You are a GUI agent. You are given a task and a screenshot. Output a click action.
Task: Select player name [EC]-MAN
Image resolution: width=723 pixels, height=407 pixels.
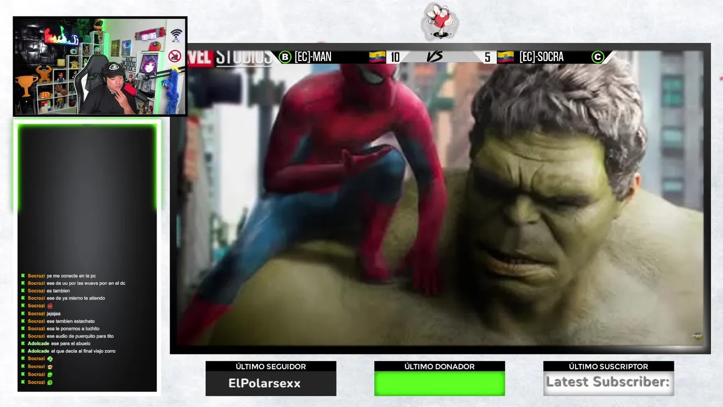[313, 57]
